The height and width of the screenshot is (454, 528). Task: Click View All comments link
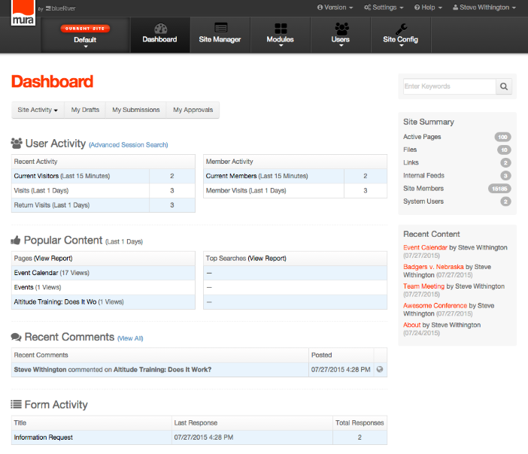[x=130, y=338]
